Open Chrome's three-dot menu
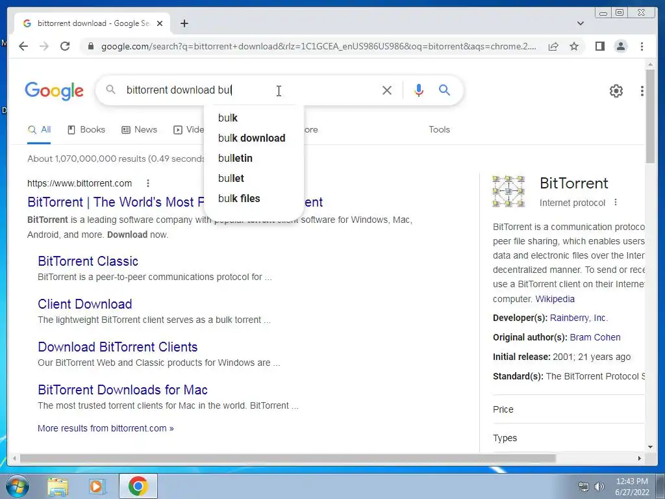The width and height of the screenshot is (665, 499). 642,46
